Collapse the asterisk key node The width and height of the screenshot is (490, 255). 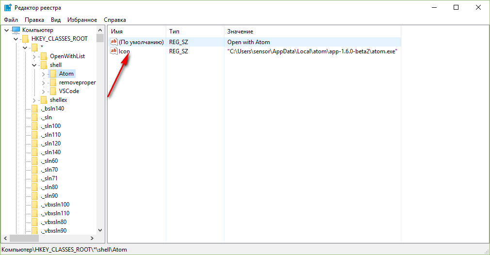point(25,48)
